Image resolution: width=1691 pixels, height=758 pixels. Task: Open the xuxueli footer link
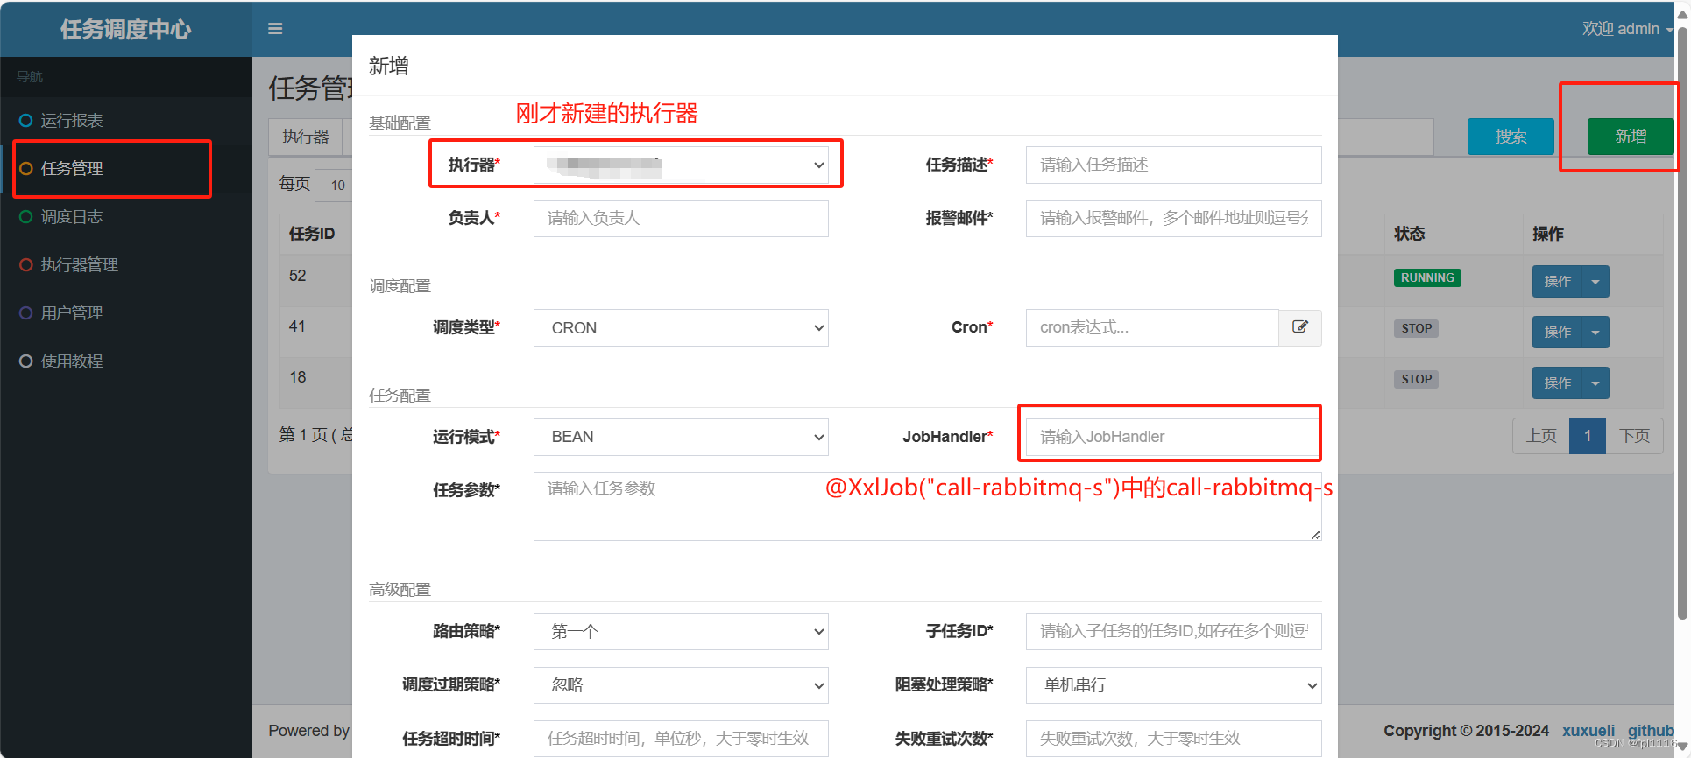[x=1588, y=731]
